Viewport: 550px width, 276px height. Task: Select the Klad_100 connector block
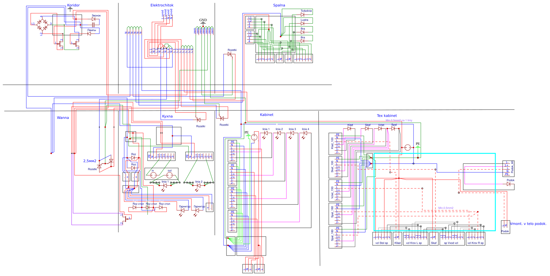click(335, 143)
